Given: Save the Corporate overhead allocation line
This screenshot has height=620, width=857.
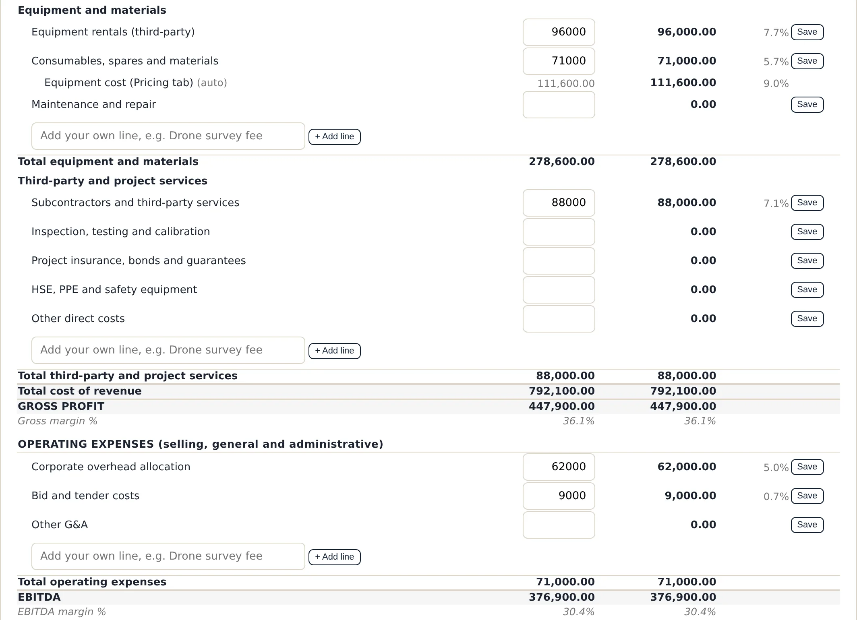Looking at the screenshot, I should pos(807,467).
